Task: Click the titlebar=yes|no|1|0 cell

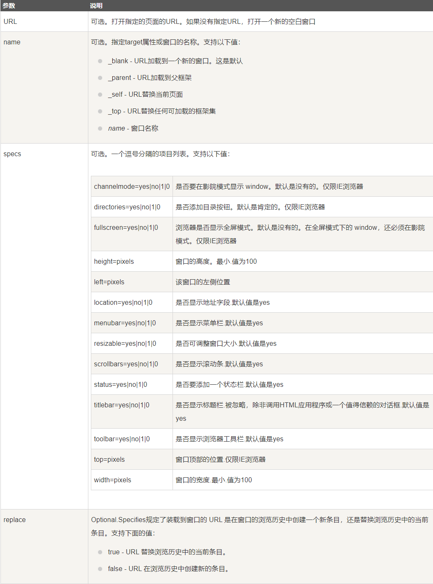Action: pyautogui.click(x=121, y=405)
